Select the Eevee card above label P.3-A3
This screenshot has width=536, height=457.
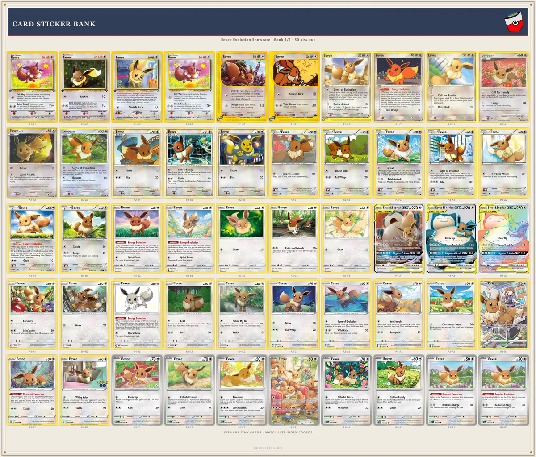[x=32, y=239]
